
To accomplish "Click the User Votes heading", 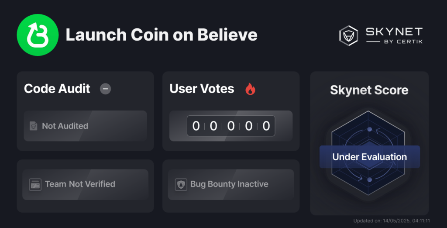I will (x=202, y=89).
